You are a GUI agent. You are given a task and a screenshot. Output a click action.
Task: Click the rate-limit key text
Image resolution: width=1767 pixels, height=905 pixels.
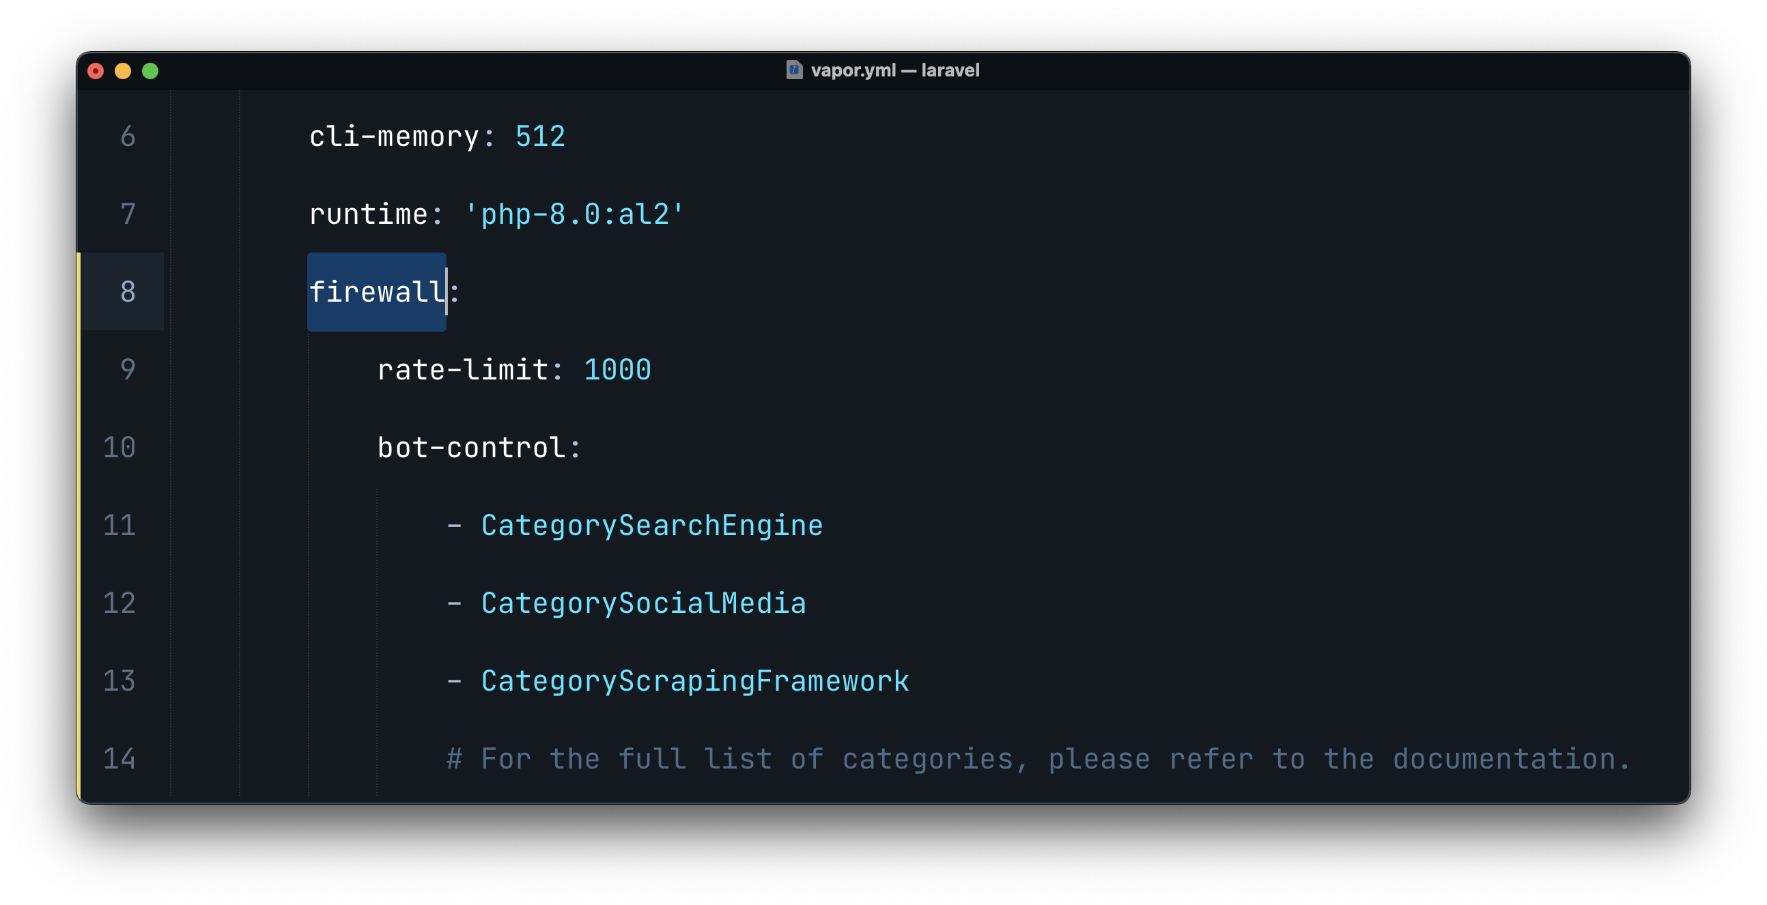point(462,370)
